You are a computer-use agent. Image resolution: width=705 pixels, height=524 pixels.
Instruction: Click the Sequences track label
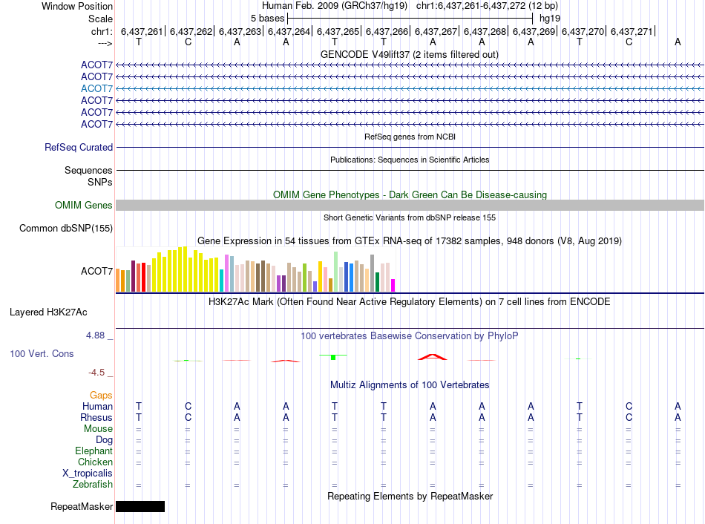tap(88, 170)
